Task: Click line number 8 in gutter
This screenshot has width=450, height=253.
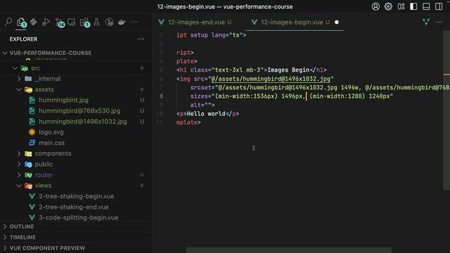Action: click(161, 96)
